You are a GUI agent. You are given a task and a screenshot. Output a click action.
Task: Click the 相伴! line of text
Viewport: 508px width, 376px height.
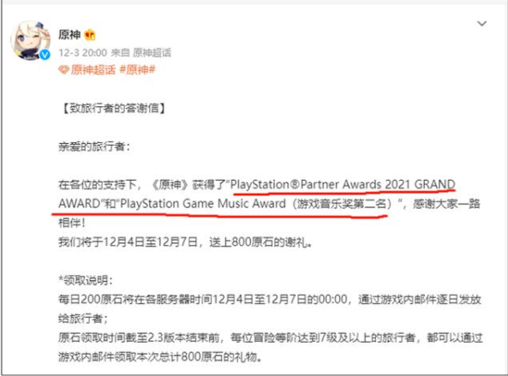pos(72,223)
